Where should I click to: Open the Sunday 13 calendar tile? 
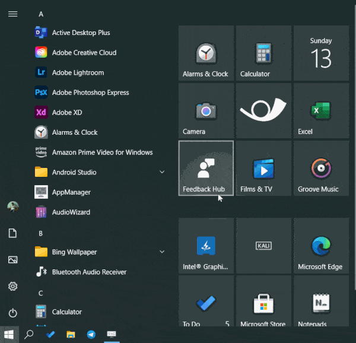[321, 53]
